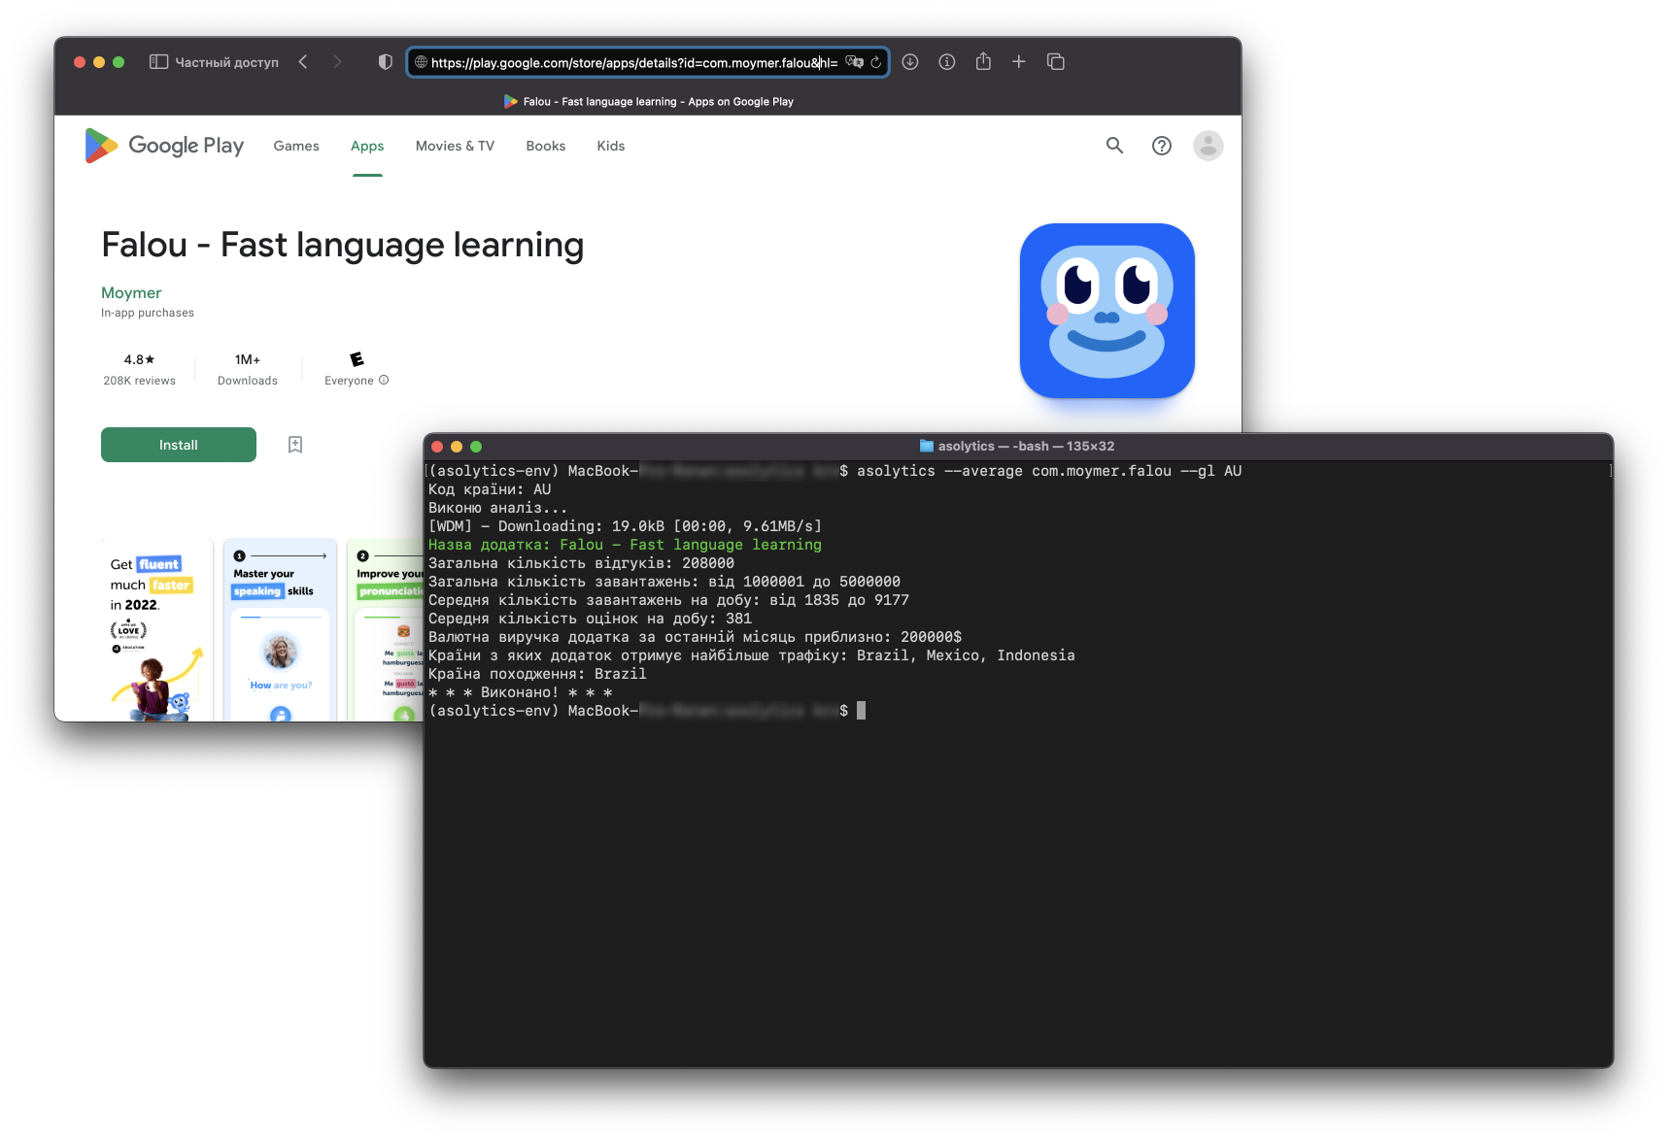Click the terminal cursor at the last prompt

pos(861,711)
